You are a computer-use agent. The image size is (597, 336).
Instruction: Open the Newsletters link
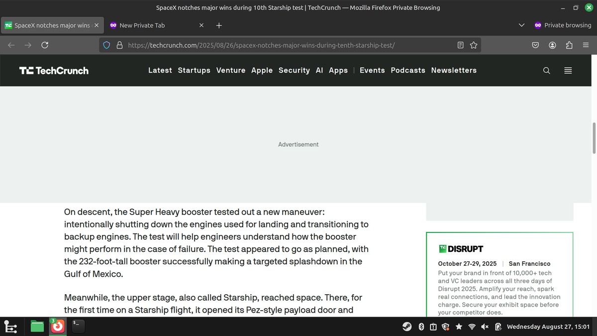pyautogui.click(x=454, y=70)
